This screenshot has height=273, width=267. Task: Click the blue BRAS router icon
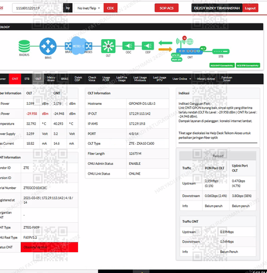[x=48, y=46]
